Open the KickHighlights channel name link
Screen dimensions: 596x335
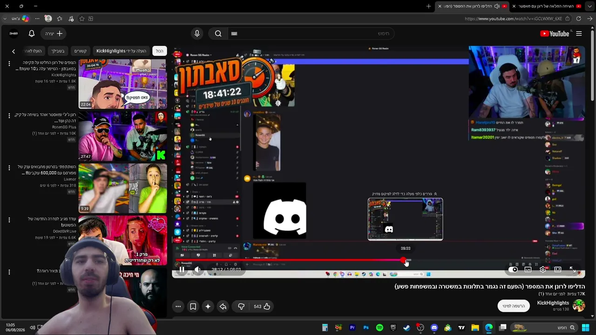553,303
